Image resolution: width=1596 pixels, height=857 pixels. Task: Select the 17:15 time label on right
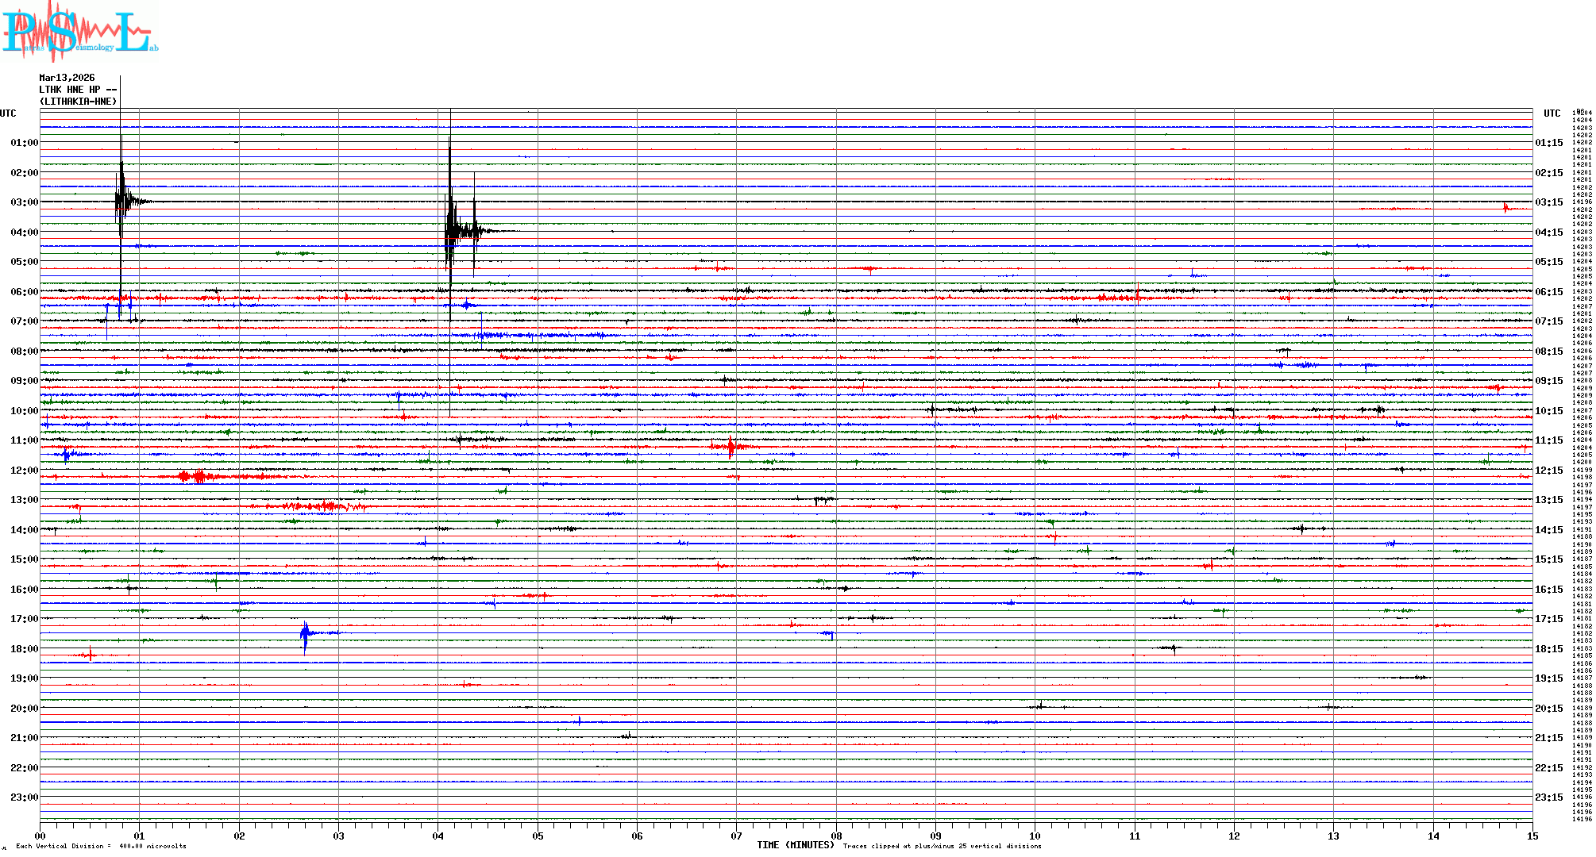[x=1548, y=619]
